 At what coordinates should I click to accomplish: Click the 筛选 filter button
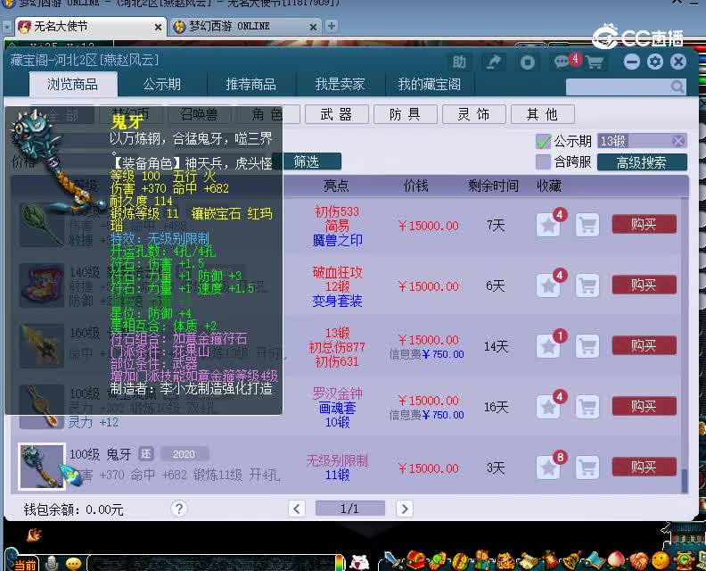[307, 161]
